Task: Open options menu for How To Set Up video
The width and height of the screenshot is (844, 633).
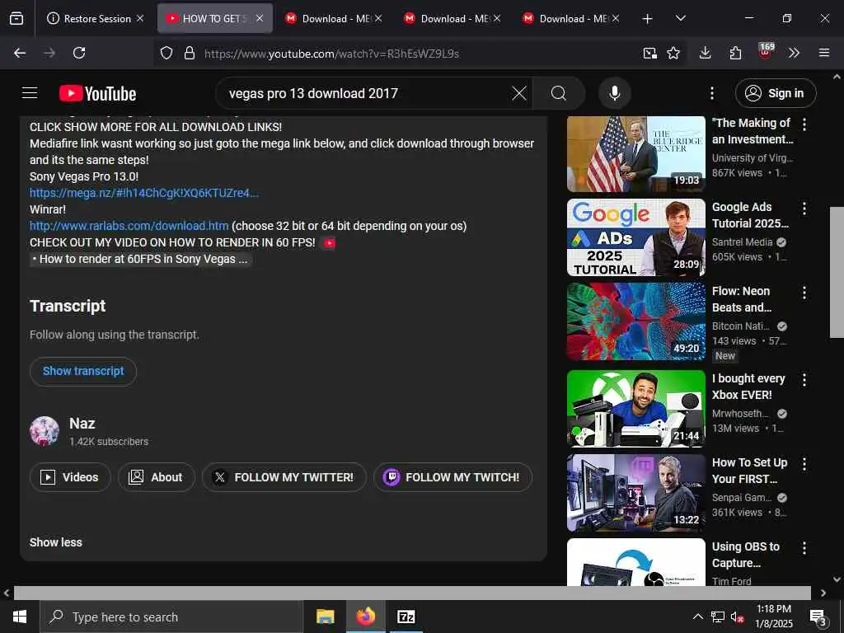Action: click(x=804, y=464)
